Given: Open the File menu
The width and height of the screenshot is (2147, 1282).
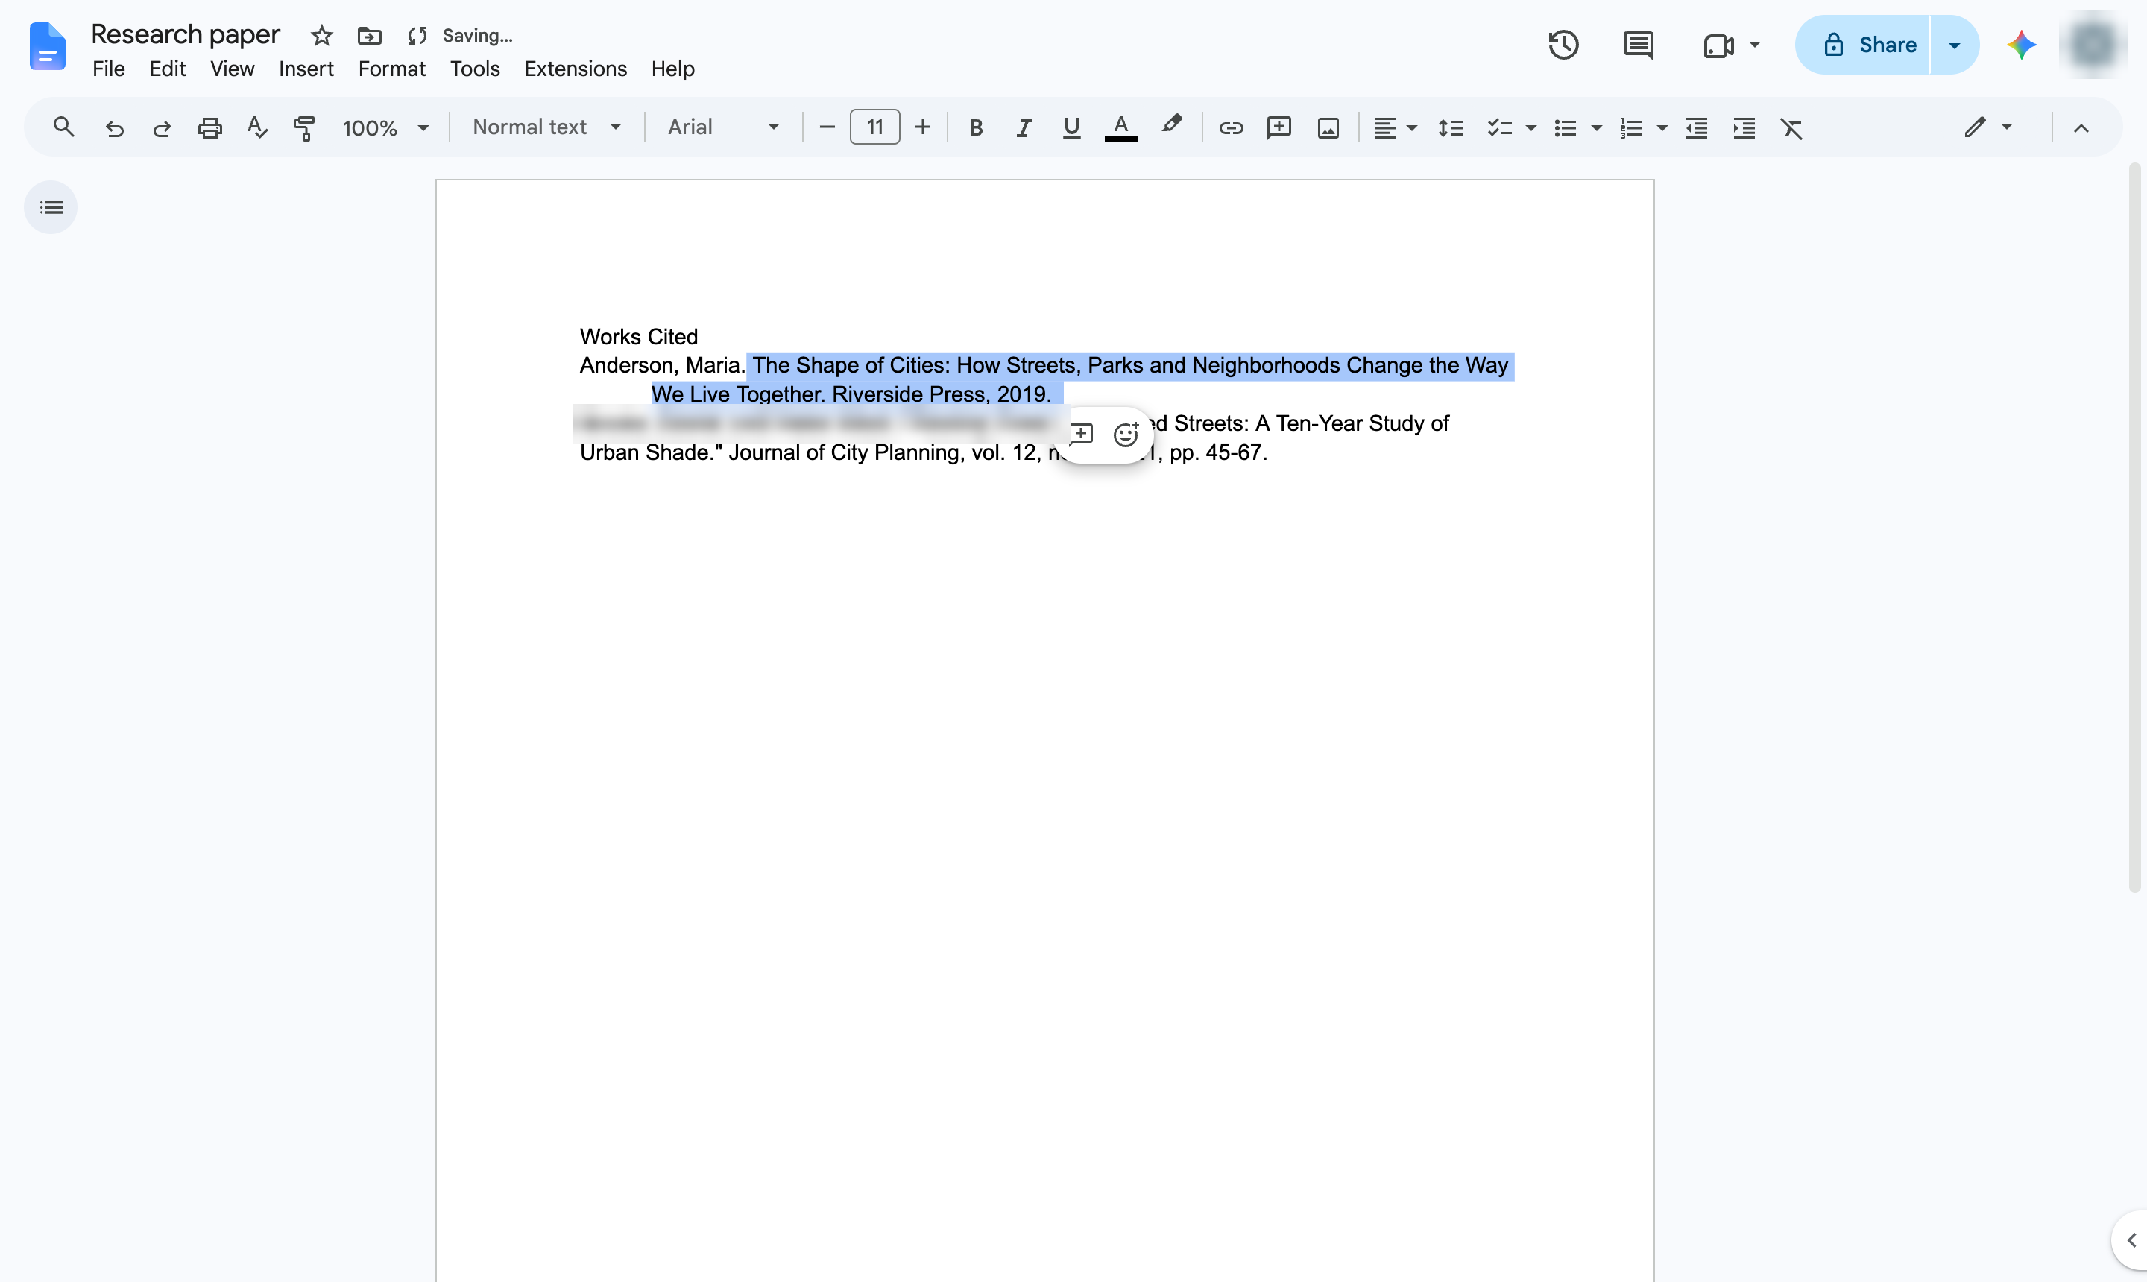Looking at the screenshot, I should (109, 69).
